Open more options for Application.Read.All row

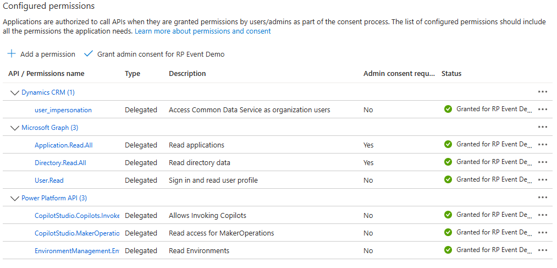pyautogui.click(x=543, y=145)
